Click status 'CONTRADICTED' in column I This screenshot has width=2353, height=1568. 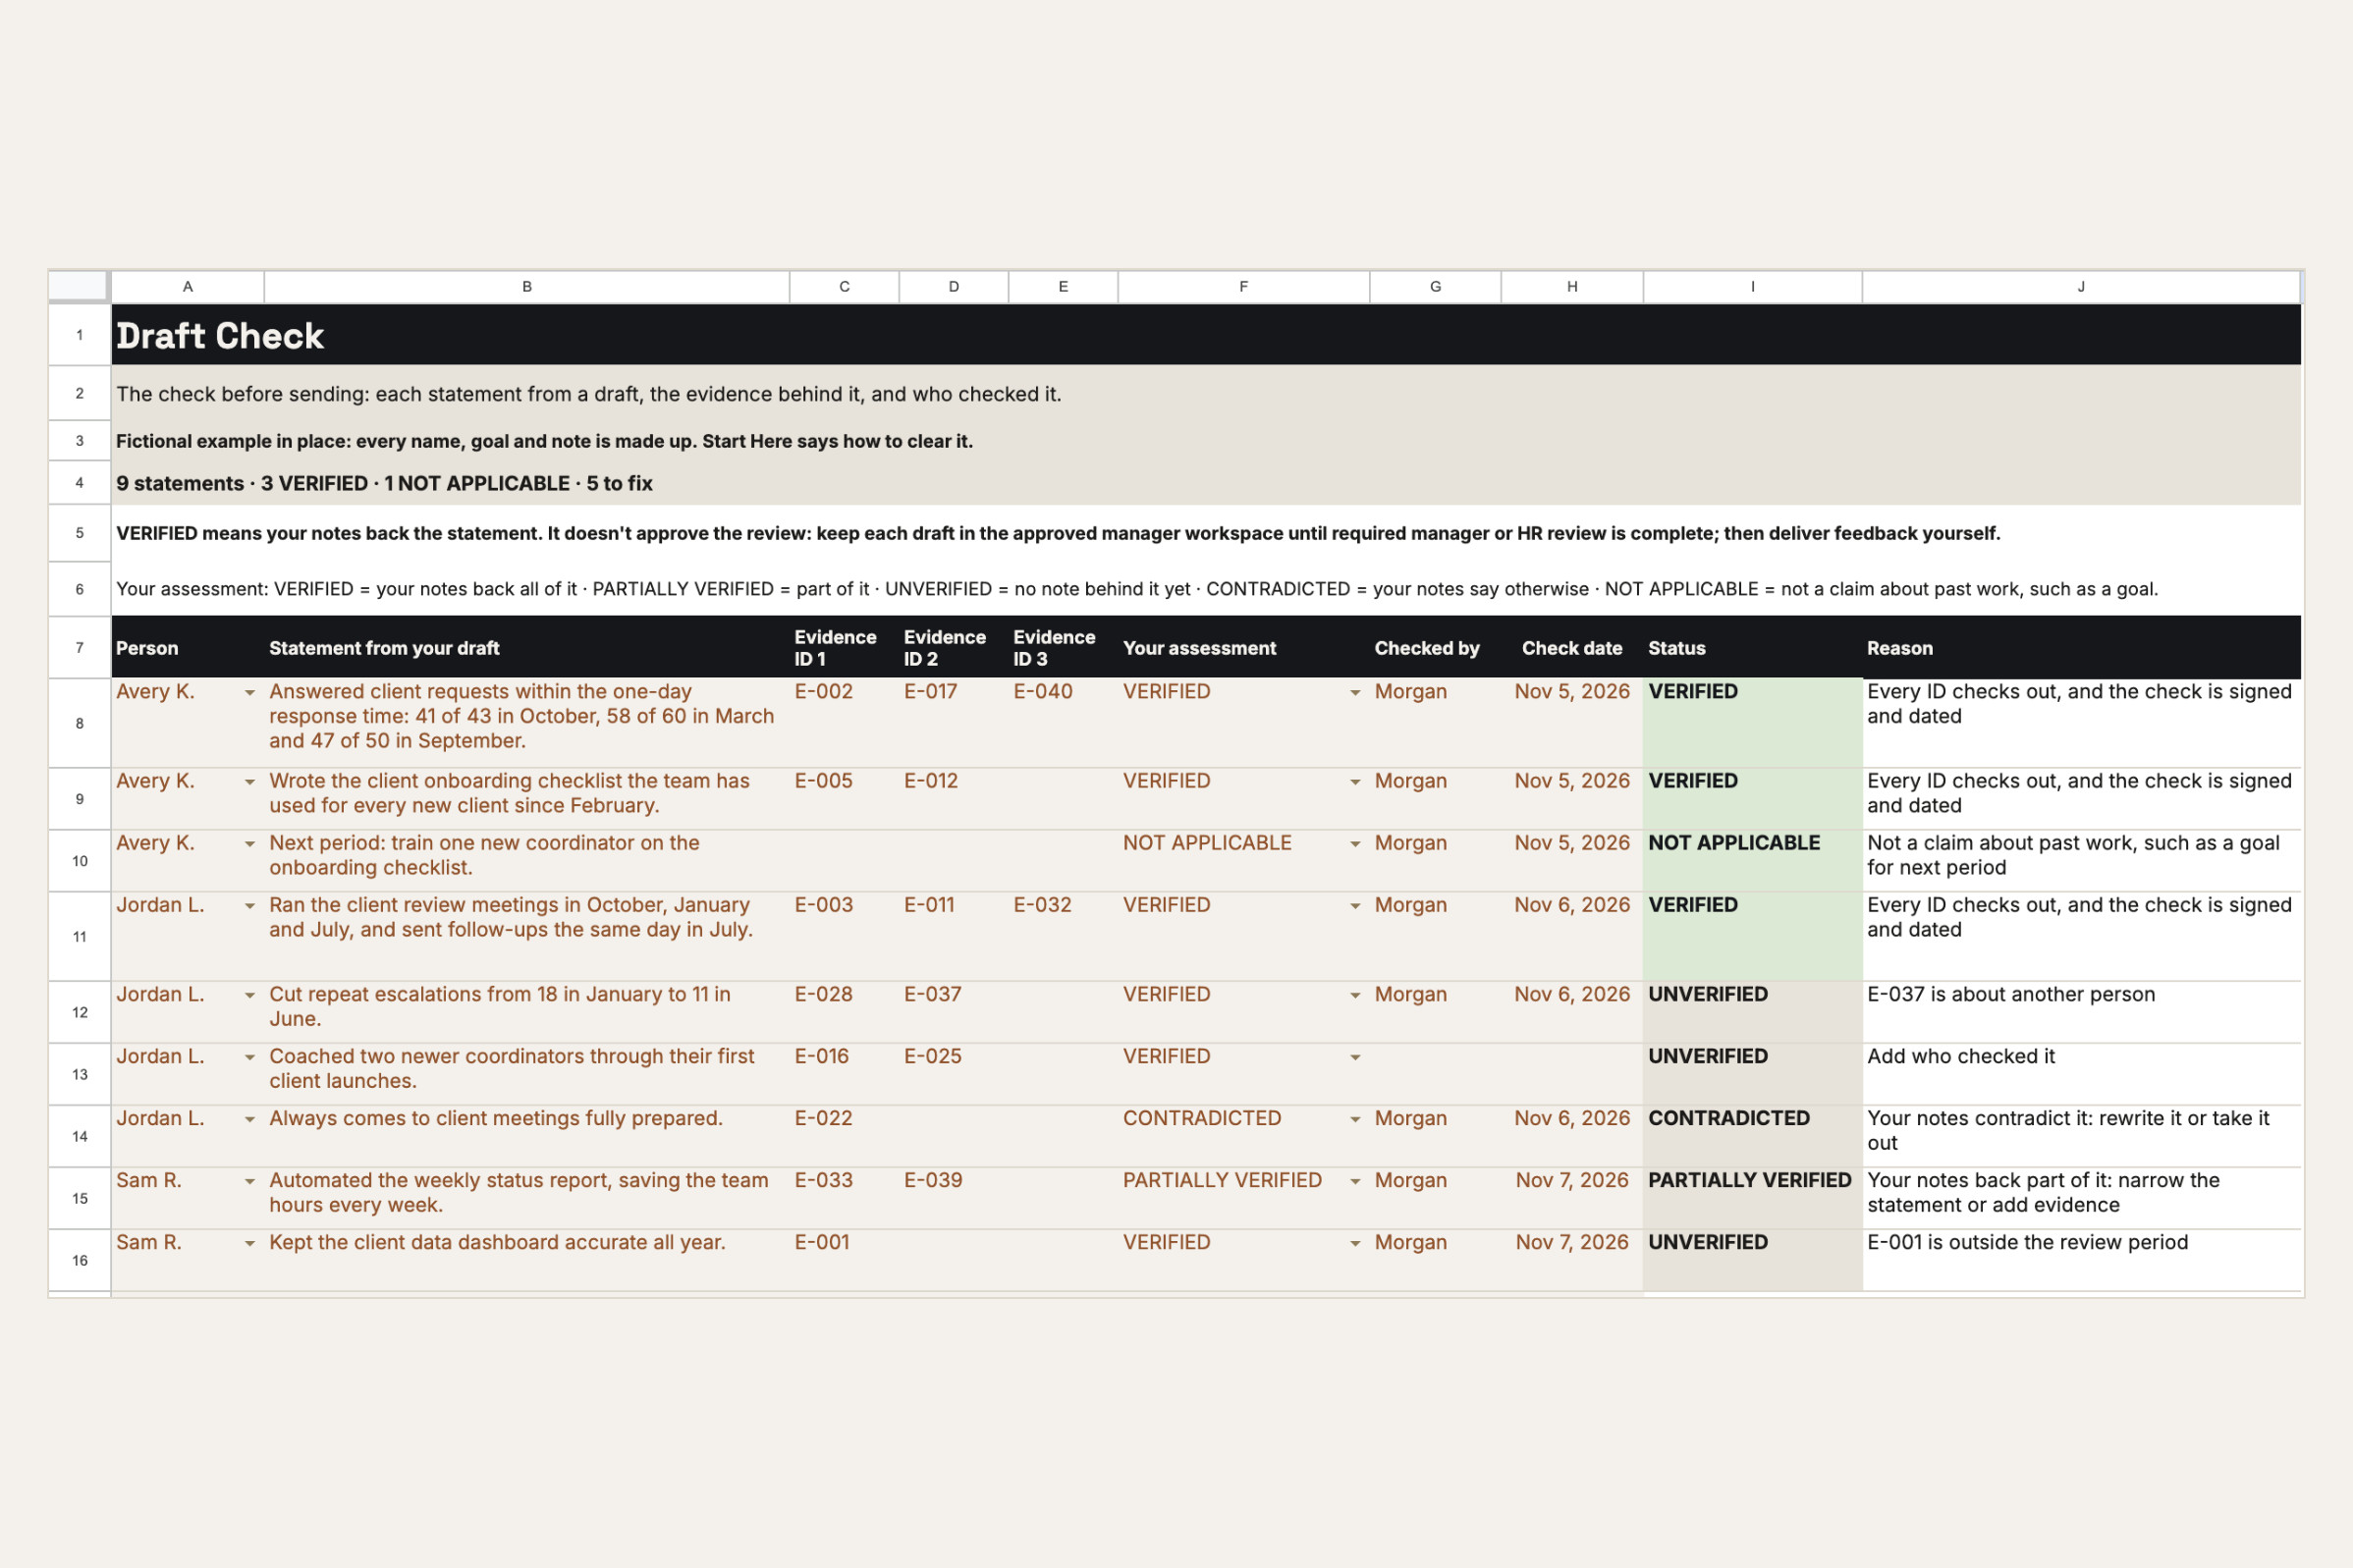[x=1729, y=1119]
